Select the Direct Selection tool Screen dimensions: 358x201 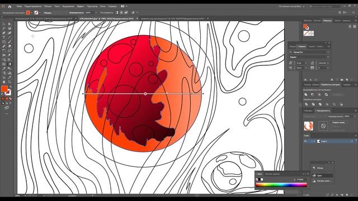click(x=10, y=24)
